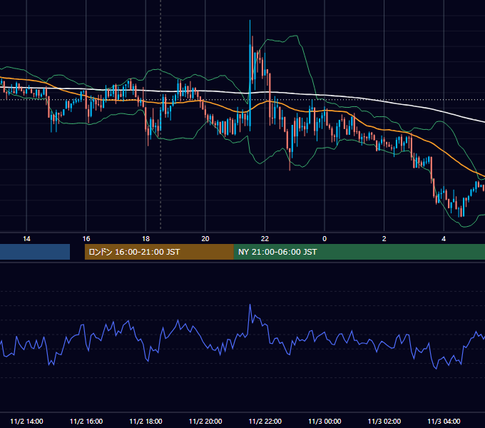Viewport: 485px width, 428px height.
Task: Click the NY 21:00-06:00 JST session bar
Action: click(x=359, y=252)
